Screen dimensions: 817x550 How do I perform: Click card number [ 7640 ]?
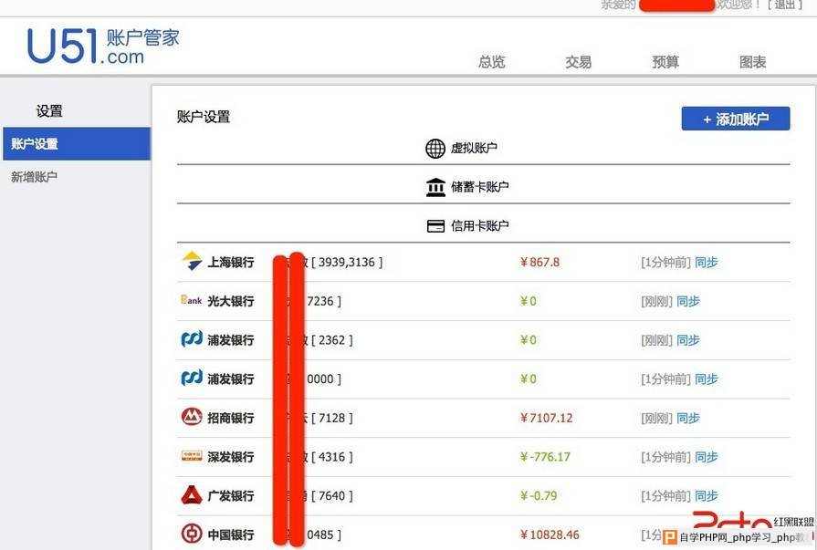coord(332,495)
